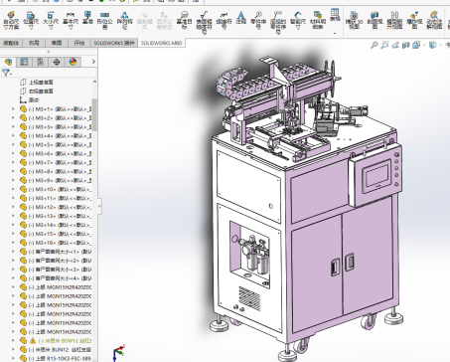The height and width of the screenshot is (362, 450).
Task: Select the 客户图面尺大小<4> component
Action: (56, 278)
